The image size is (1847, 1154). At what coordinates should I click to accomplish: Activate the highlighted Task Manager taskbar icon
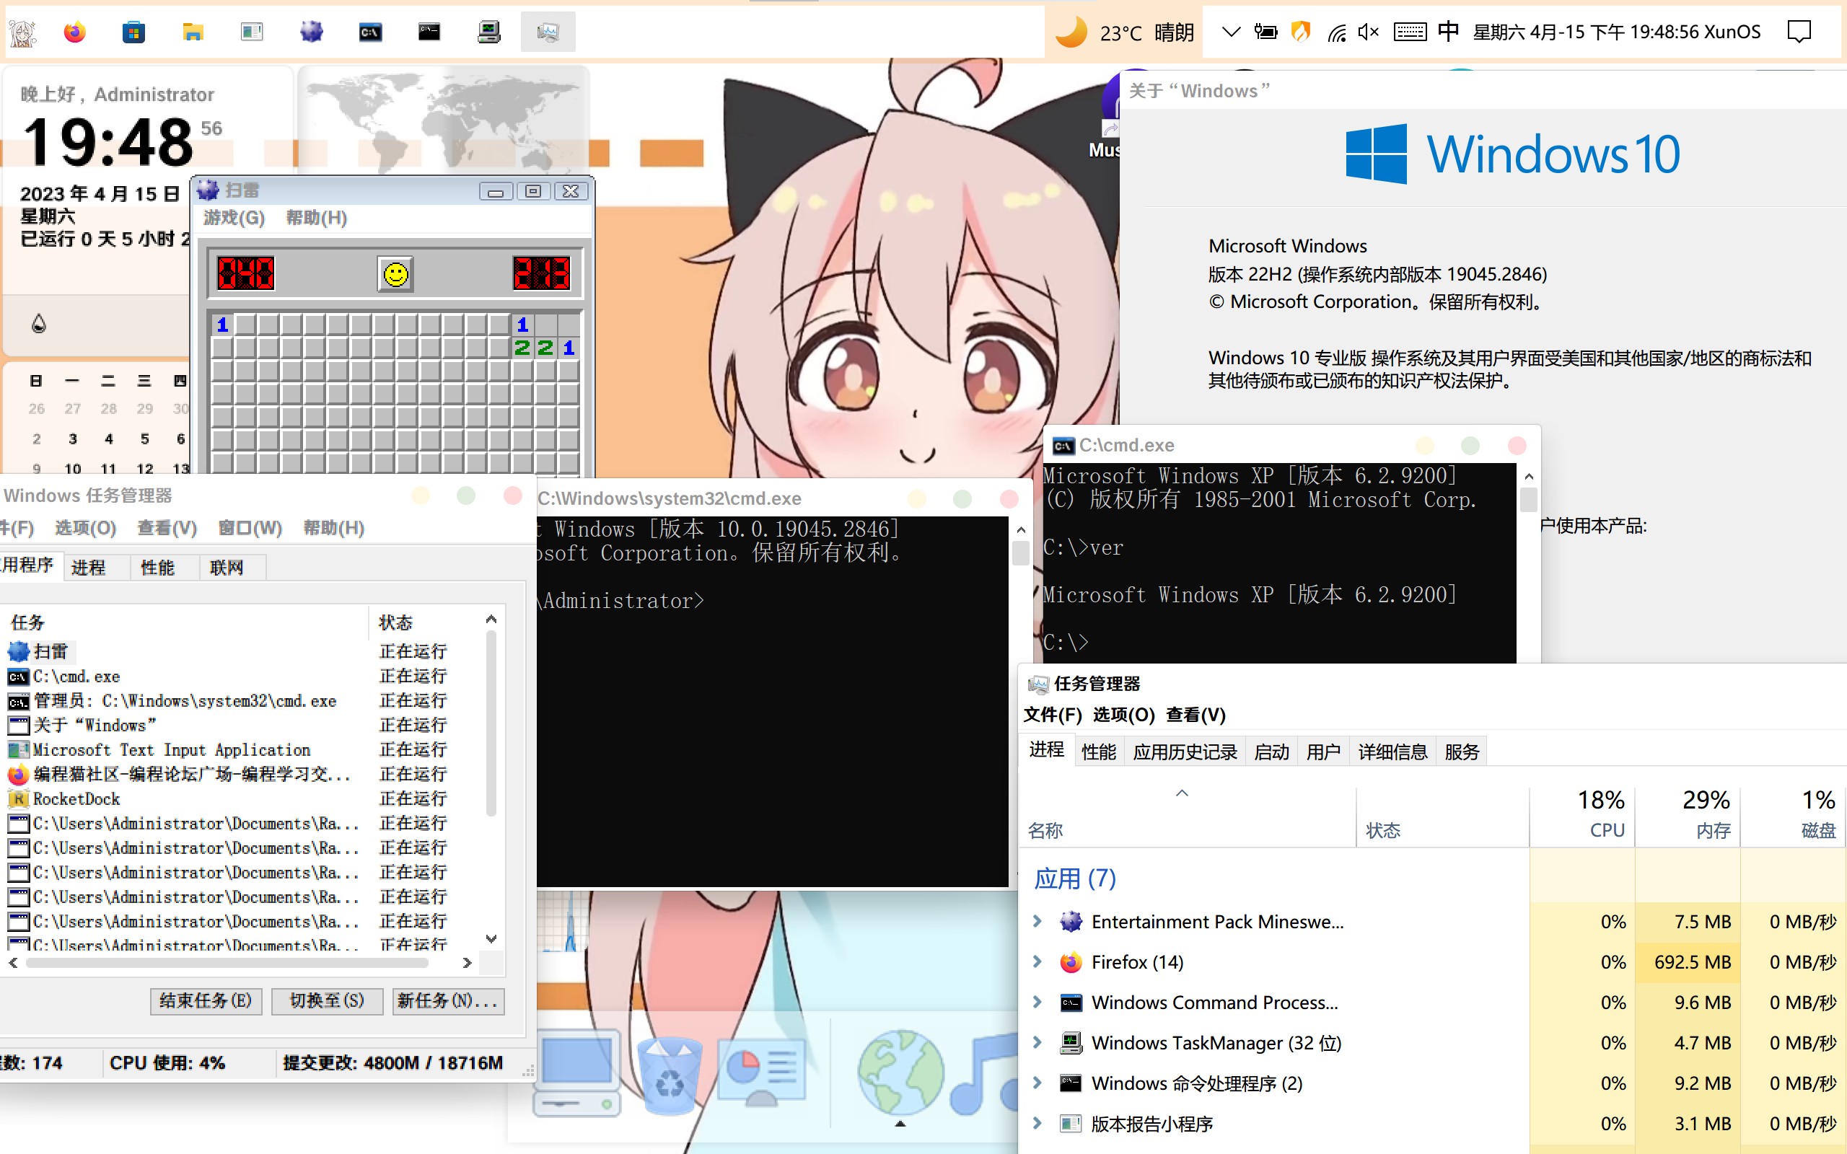[548, 32]
